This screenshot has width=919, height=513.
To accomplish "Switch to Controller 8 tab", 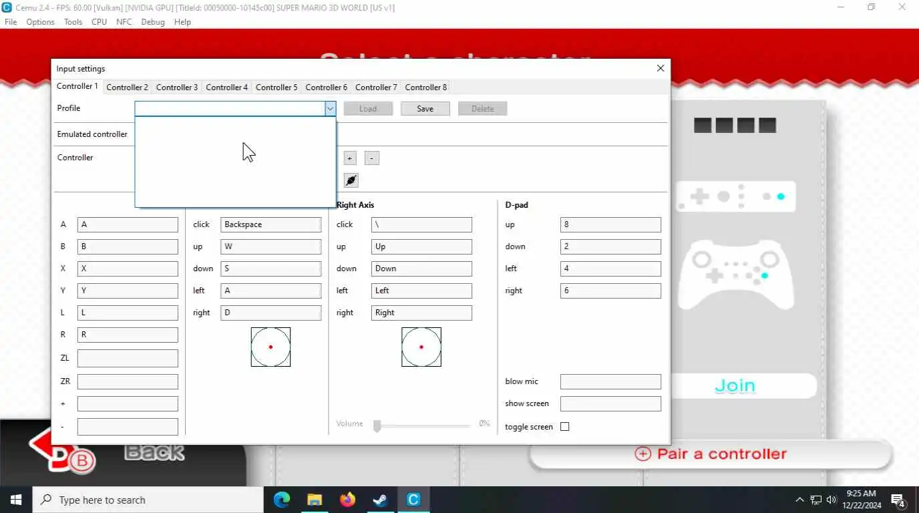I will [x=426, y=87].
